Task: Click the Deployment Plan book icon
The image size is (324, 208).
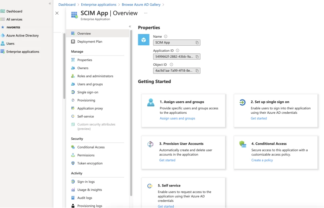Action: coord(73,41)
